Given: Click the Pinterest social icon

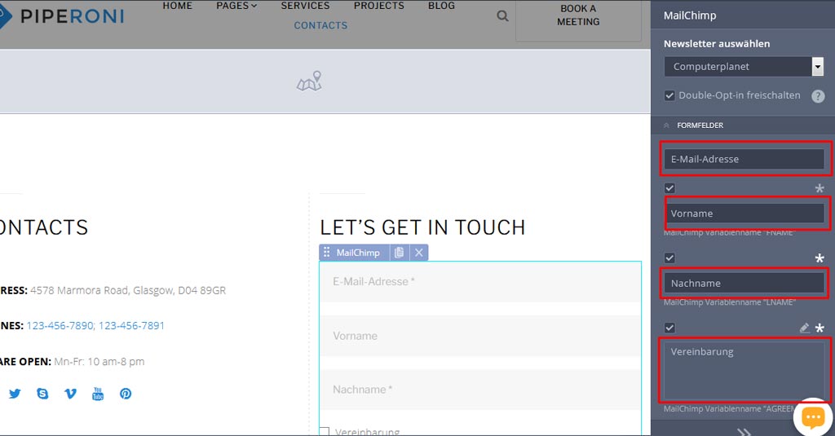Looking at the screenshot, I should pos(126,394).
